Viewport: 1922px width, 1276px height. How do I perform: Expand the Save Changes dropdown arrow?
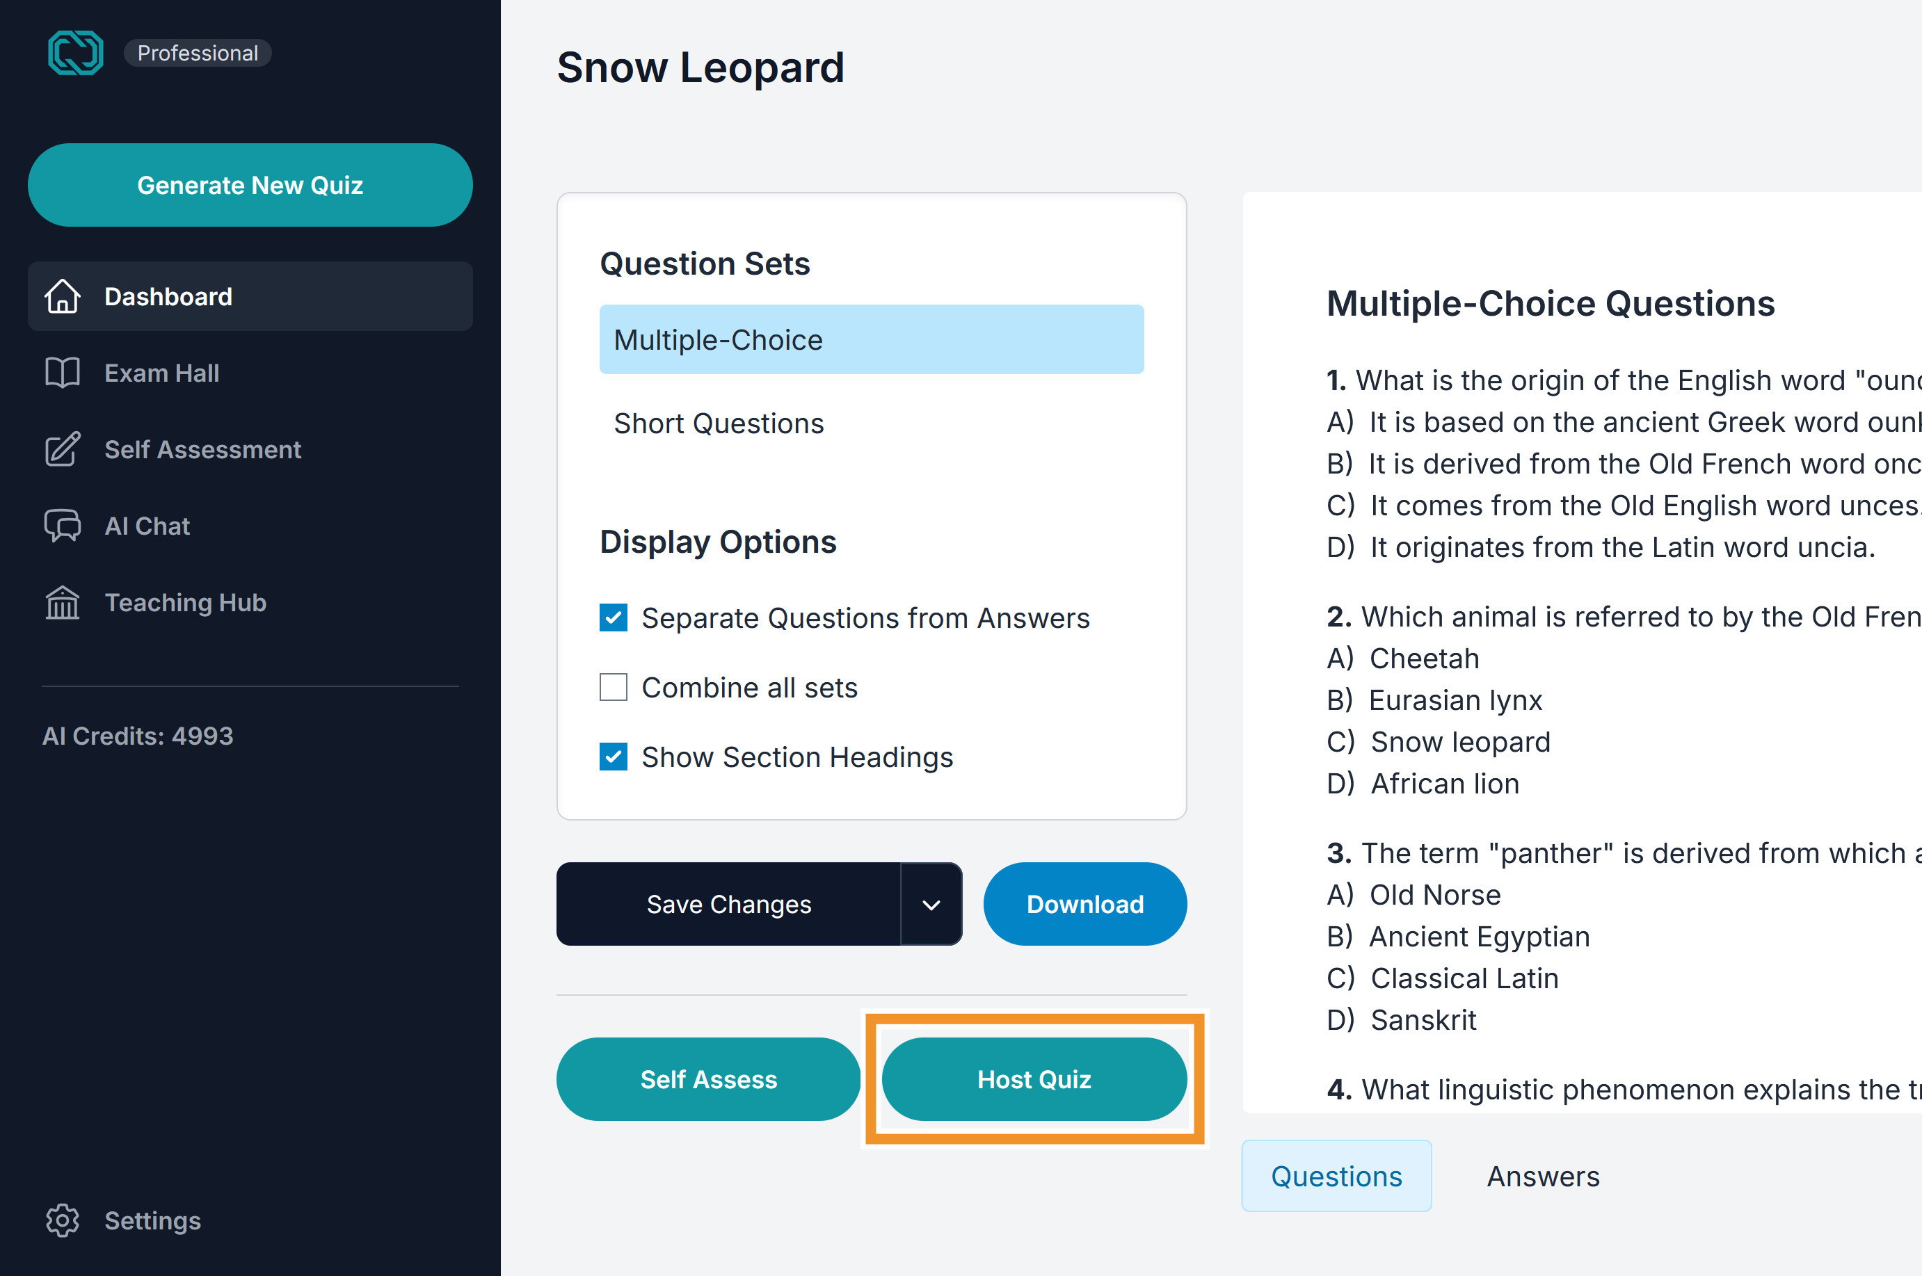click(x=932, y=904)
